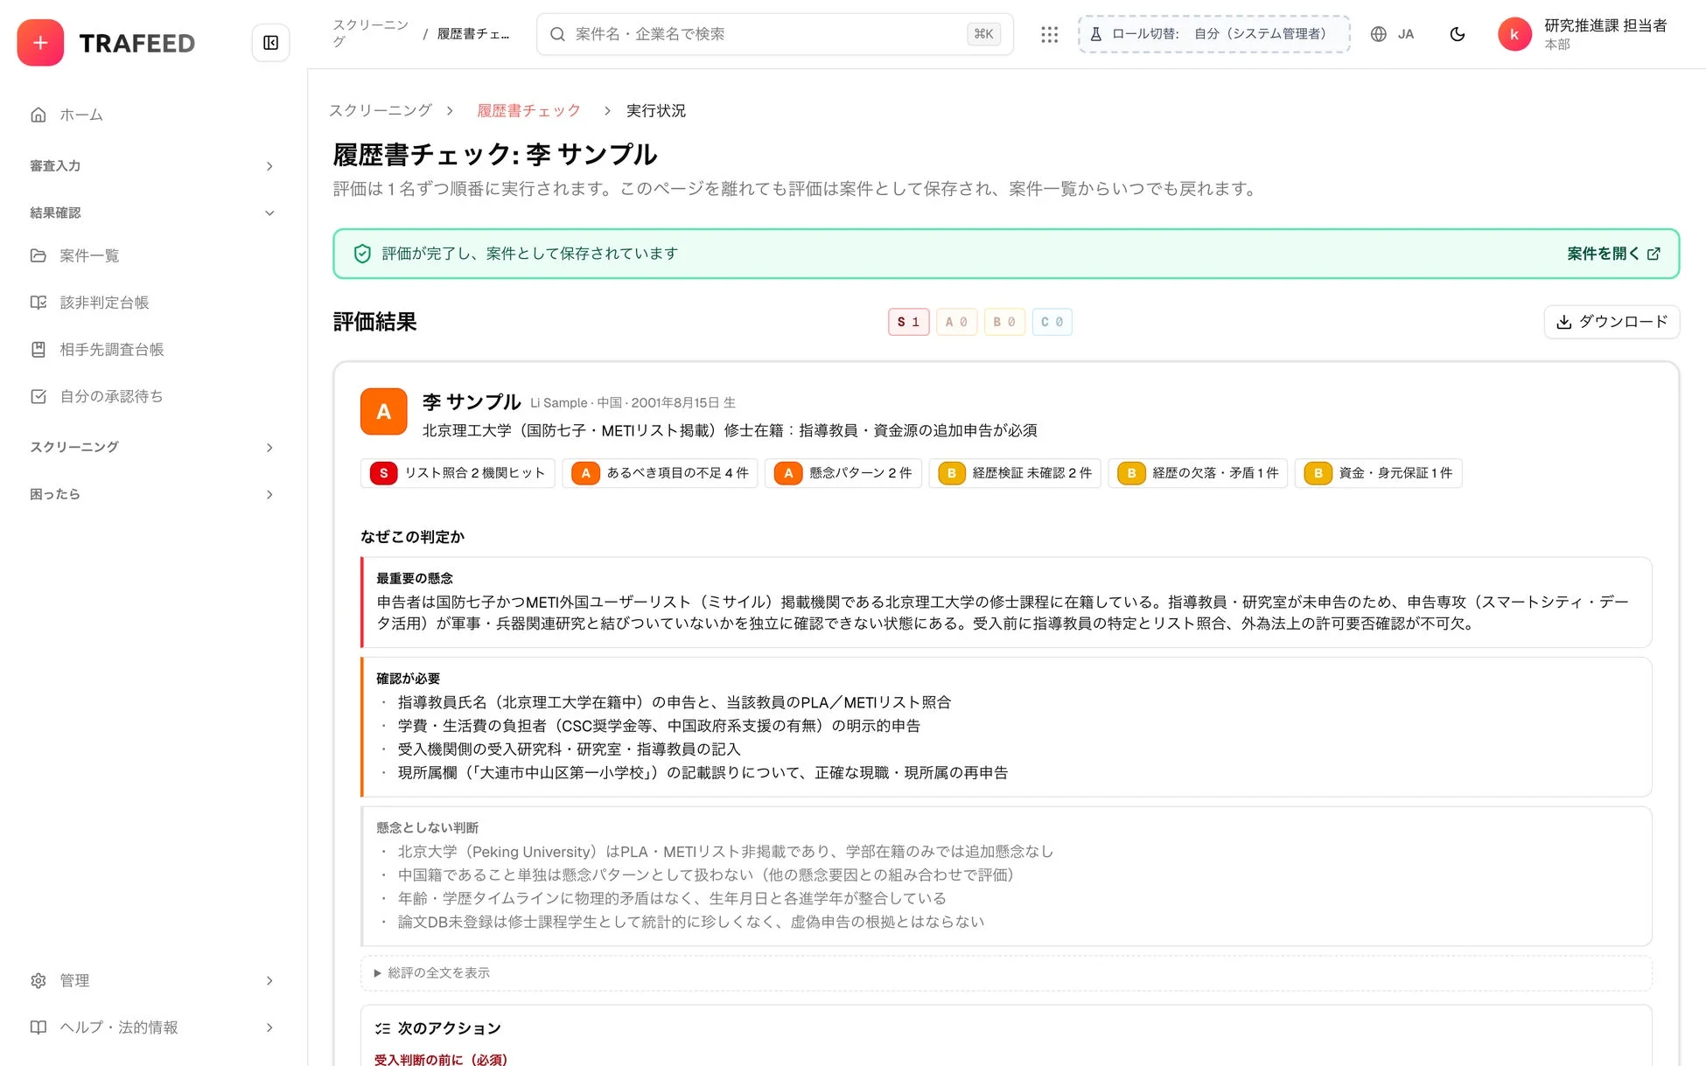Click the search magnifier icon

557,34
